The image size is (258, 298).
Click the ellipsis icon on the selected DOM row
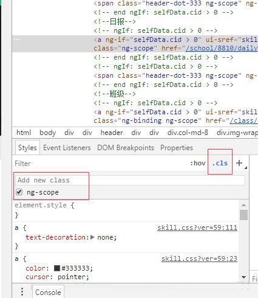pyautogui.click(x=17, y=40)
